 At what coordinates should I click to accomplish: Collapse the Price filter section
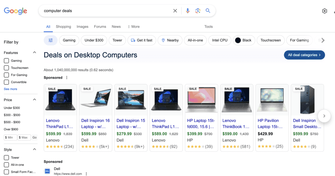34,100
